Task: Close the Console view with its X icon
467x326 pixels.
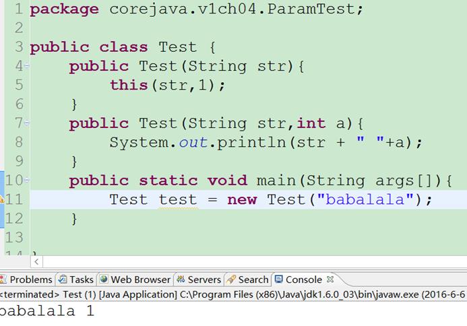Action: (330, 280)
